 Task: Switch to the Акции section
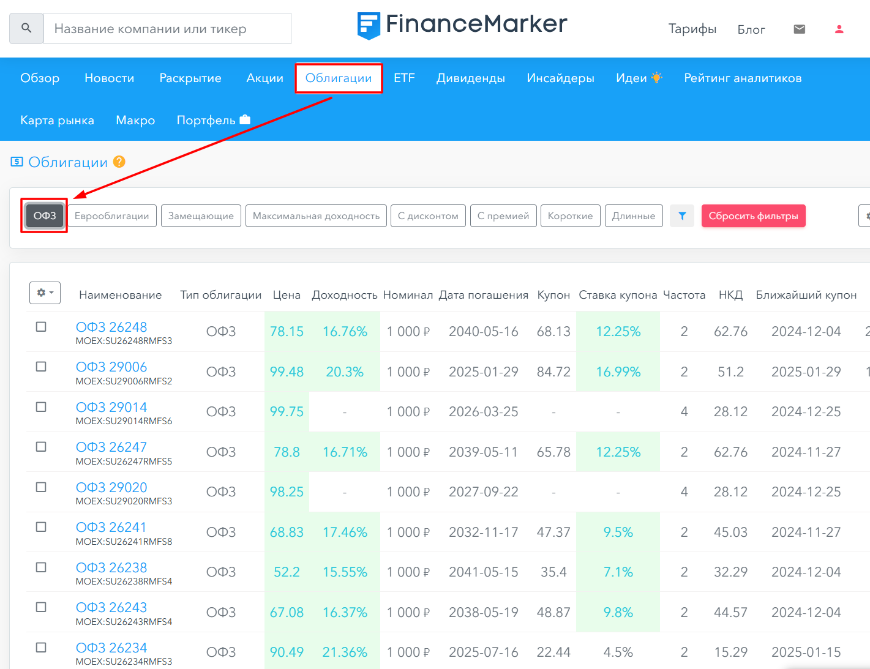(x=264, y=78)
